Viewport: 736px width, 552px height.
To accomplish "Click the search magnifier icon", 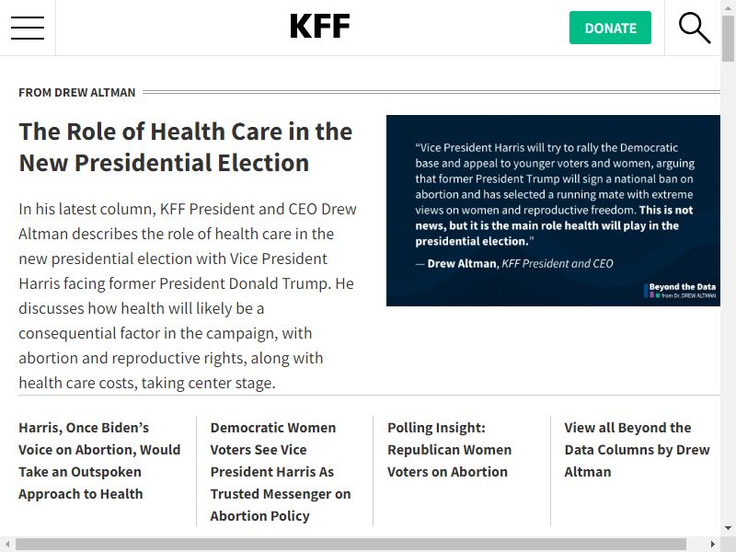I will click(x=695, y=29).
